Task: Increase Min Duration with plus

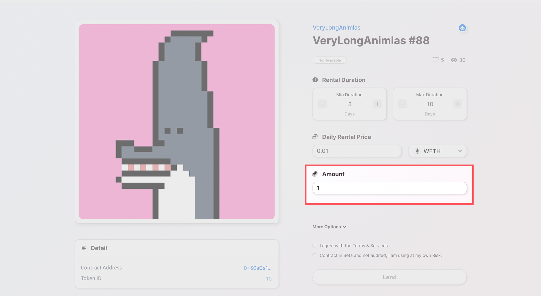Action: coord(377,104)
